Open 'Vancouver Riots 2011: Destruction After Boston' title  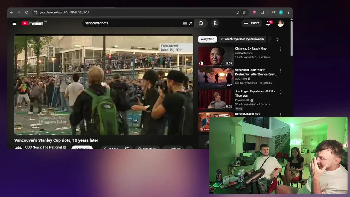coord(256,72)
